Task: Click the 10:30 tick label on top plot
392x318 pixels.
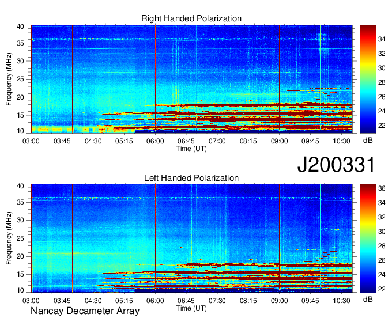Action: click(x=341, y=141)
